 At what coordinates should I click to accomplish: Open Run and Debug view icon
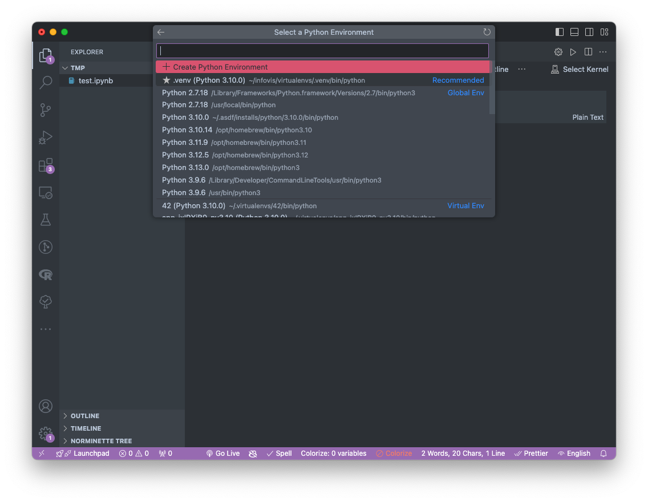tap(46, 137)
